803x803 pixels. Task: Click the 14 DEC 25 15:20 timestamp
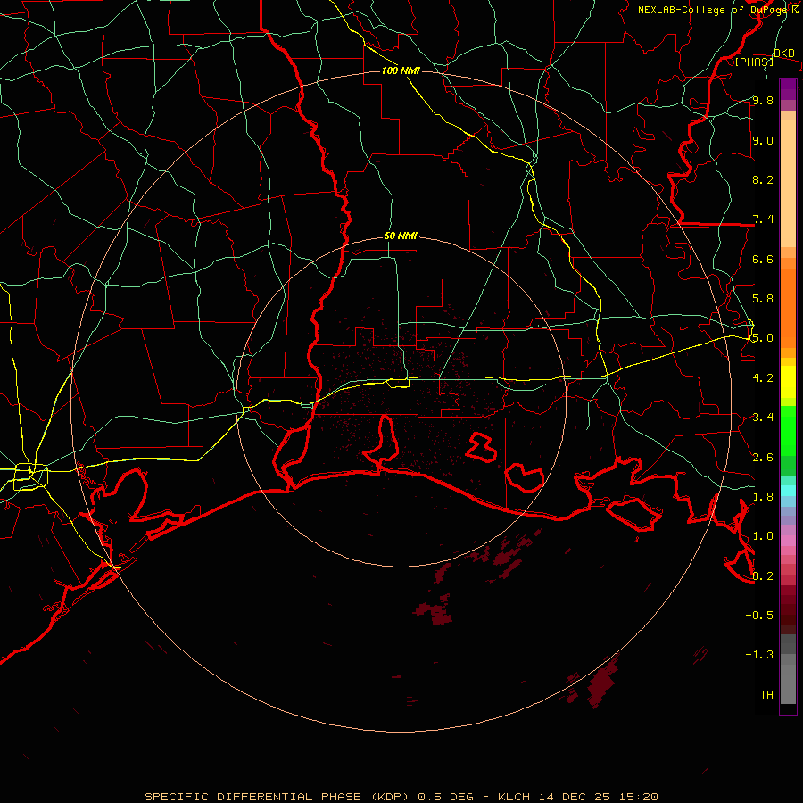(x=598, y=797)
